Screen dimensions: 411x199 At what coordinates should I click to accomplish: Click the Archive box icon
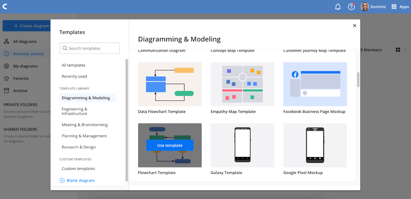(7, 91)
